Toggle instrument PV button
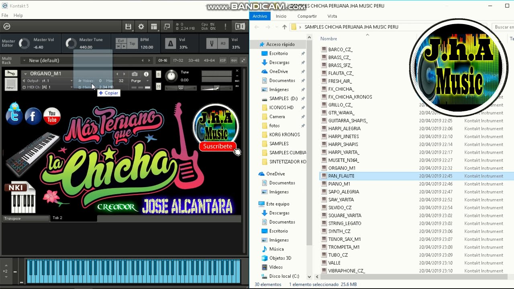Viewport: 514px width, 289px height. 237,86
